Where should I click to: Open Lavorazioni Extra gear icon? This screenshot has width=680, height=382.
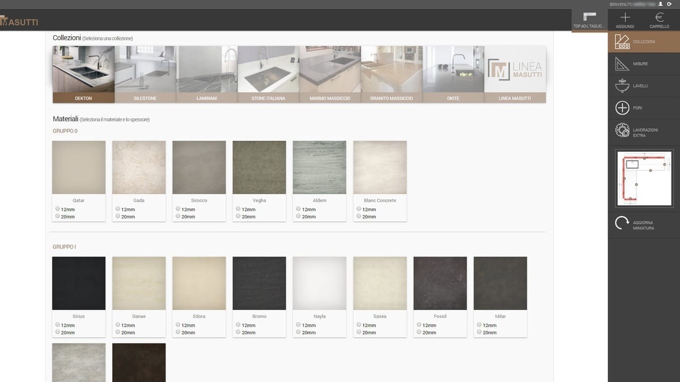tap(622, 131)
